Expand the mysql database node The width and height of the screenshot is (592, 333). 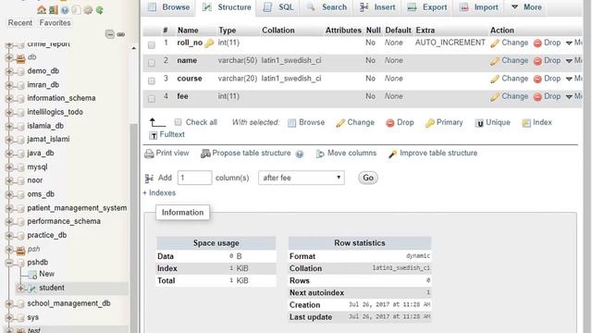tap(9, 167)
